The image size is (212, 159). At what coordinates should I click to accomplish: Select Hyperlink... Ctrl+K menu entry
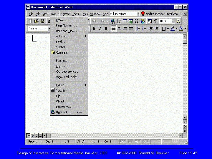(69, 112)
